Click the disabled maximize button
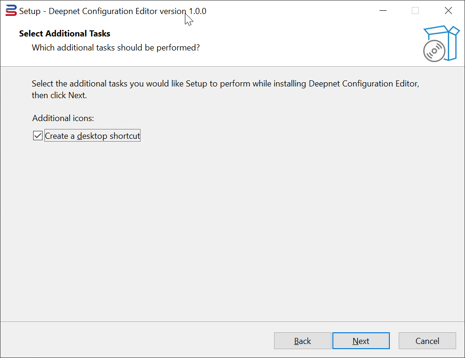Image resolution: width=465 pixels, height=358 pixels. [415, 11]
